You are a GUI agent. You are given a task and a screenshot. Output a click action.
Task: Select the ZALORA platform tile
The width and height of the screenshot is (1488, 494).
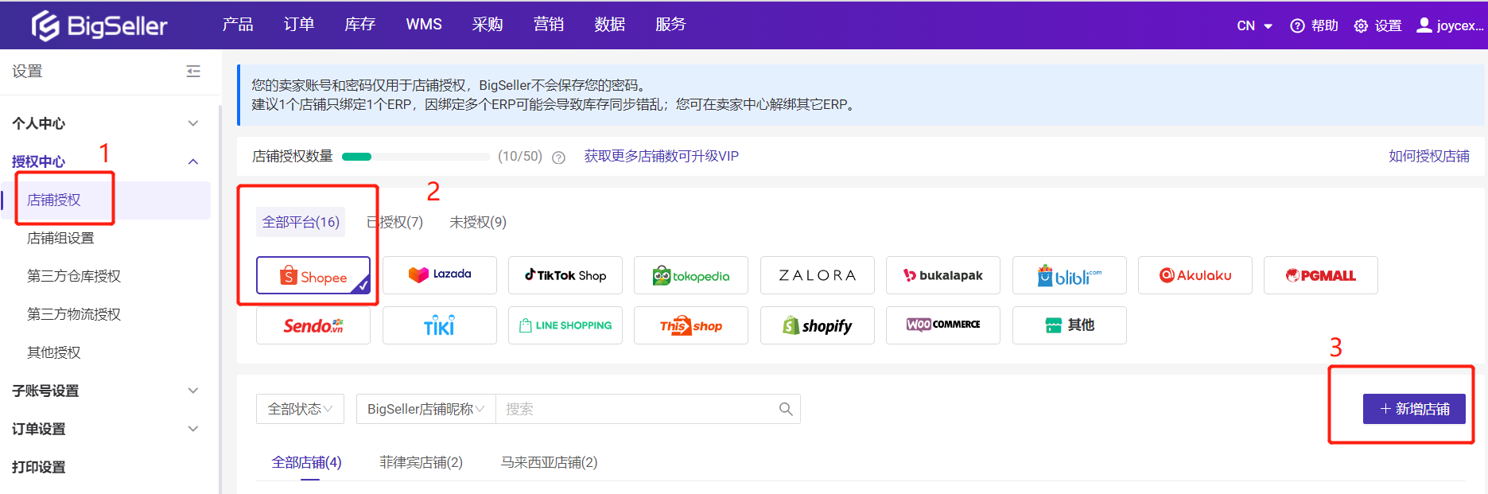[818, 275]
